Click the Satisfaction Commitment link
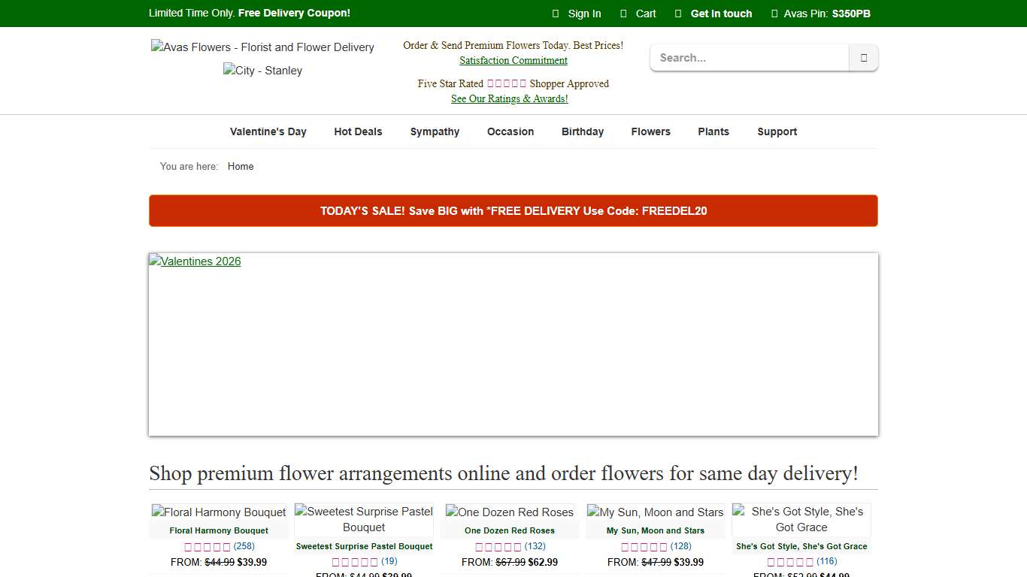This screenshot has width=1027, height=577. click(513, 61)
